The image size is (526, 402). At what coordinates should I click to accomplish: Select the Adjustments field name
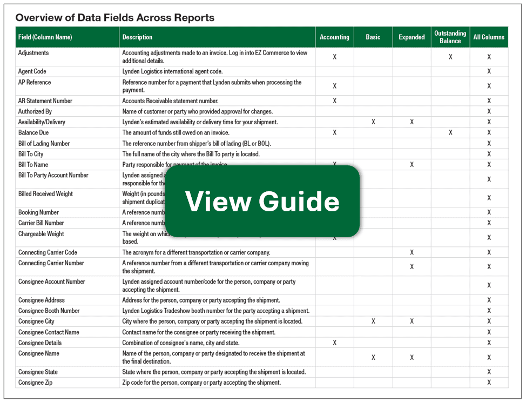click(33, 53)
